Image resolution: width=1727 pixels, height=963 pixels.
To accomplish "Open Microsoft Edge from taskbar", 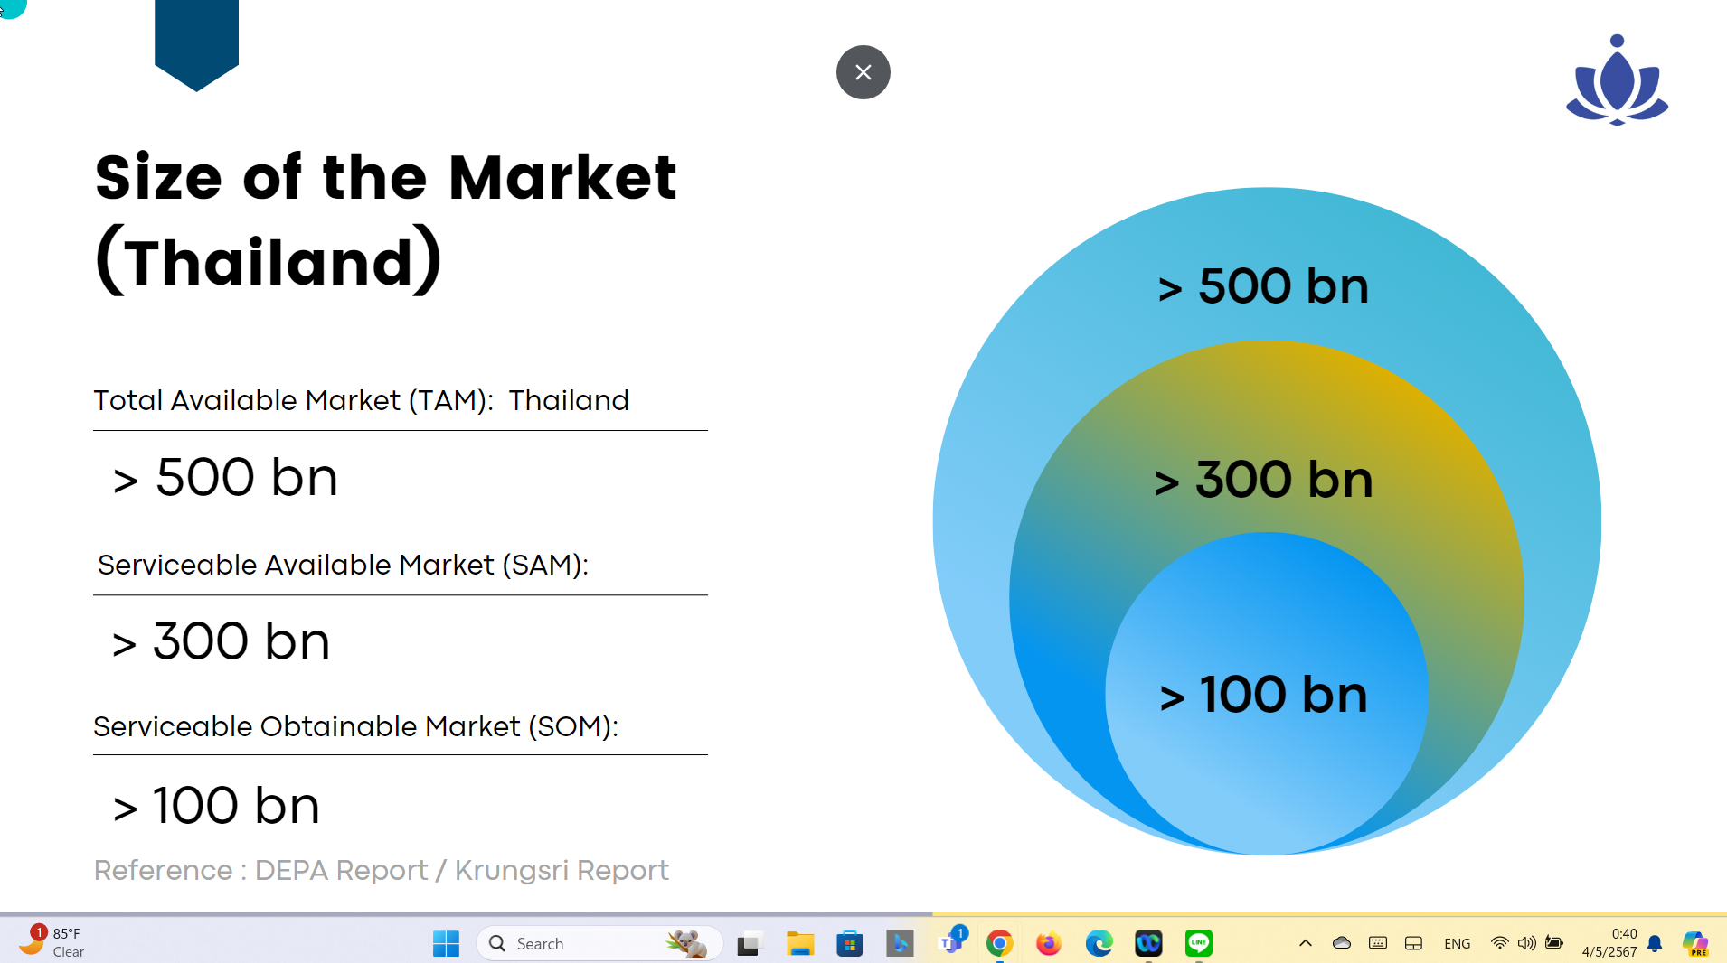I will pos(1099,943).
